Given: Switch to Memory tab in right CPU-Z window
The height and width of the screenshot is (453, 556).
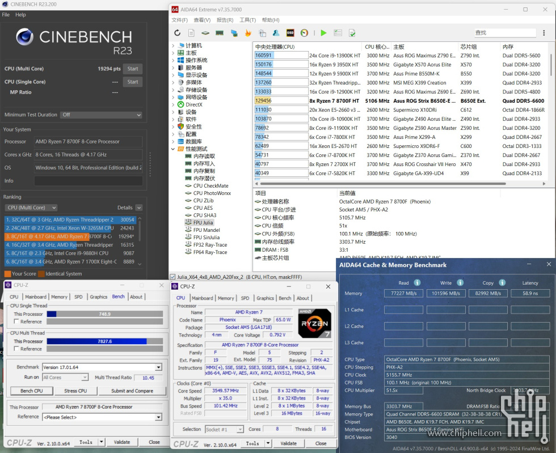Looking at the screenshot, I should click(x=226, y=298).
